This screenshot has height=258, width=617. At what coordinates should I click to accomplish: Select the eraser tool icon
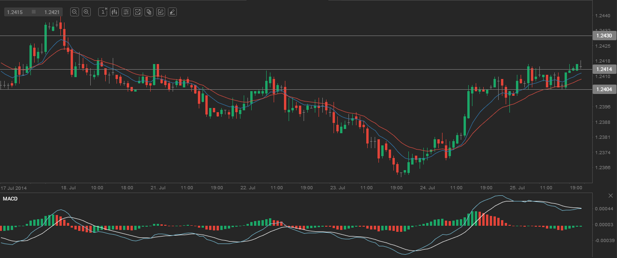172,12
